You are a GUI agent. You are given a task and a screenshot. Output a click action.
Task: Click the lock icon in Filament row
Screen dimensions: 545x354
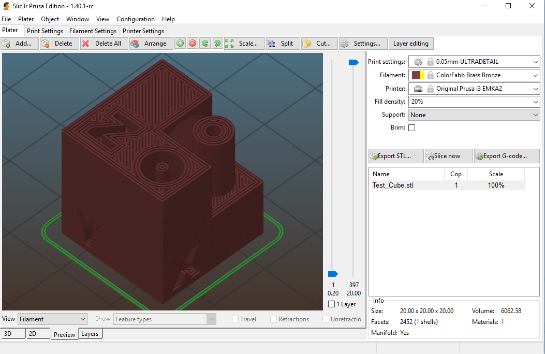coord(430,75)
